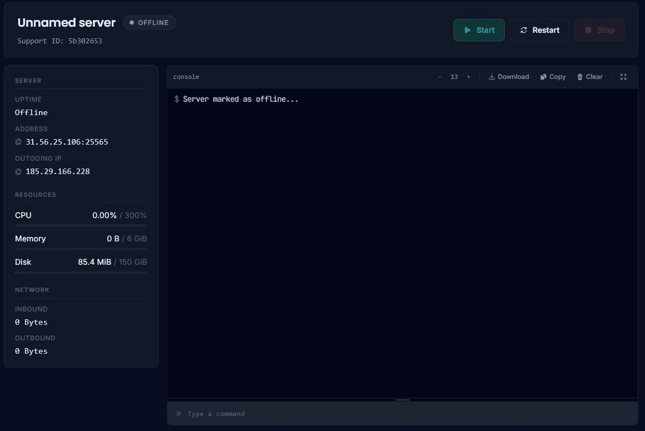Select the Support ID 5b302653 text
The height and width of the screenshot is (431, 645).
[x=59, y=41]
